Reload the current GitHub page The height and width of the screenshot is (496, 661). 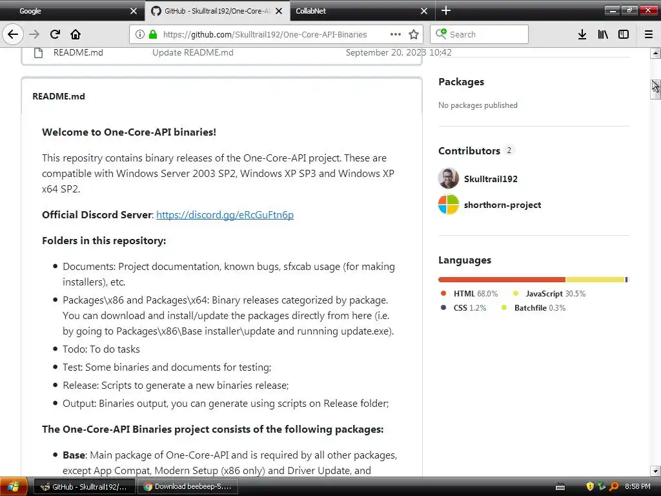point(55,34)
